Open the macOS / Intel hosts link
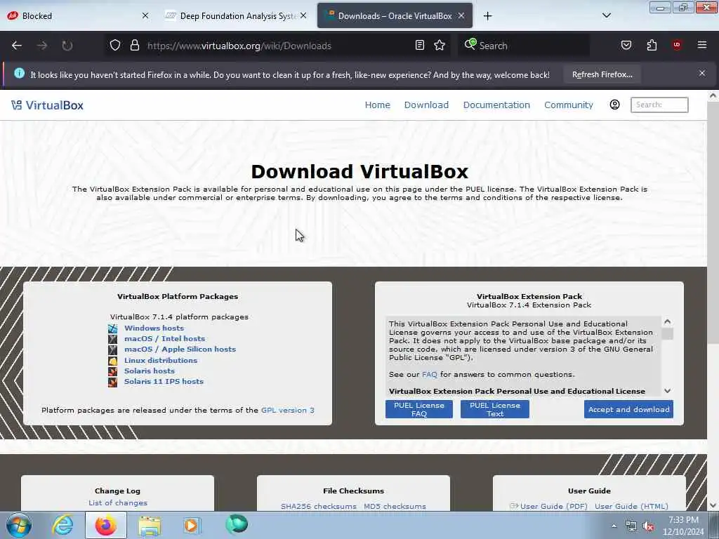 tap(164, 339)
